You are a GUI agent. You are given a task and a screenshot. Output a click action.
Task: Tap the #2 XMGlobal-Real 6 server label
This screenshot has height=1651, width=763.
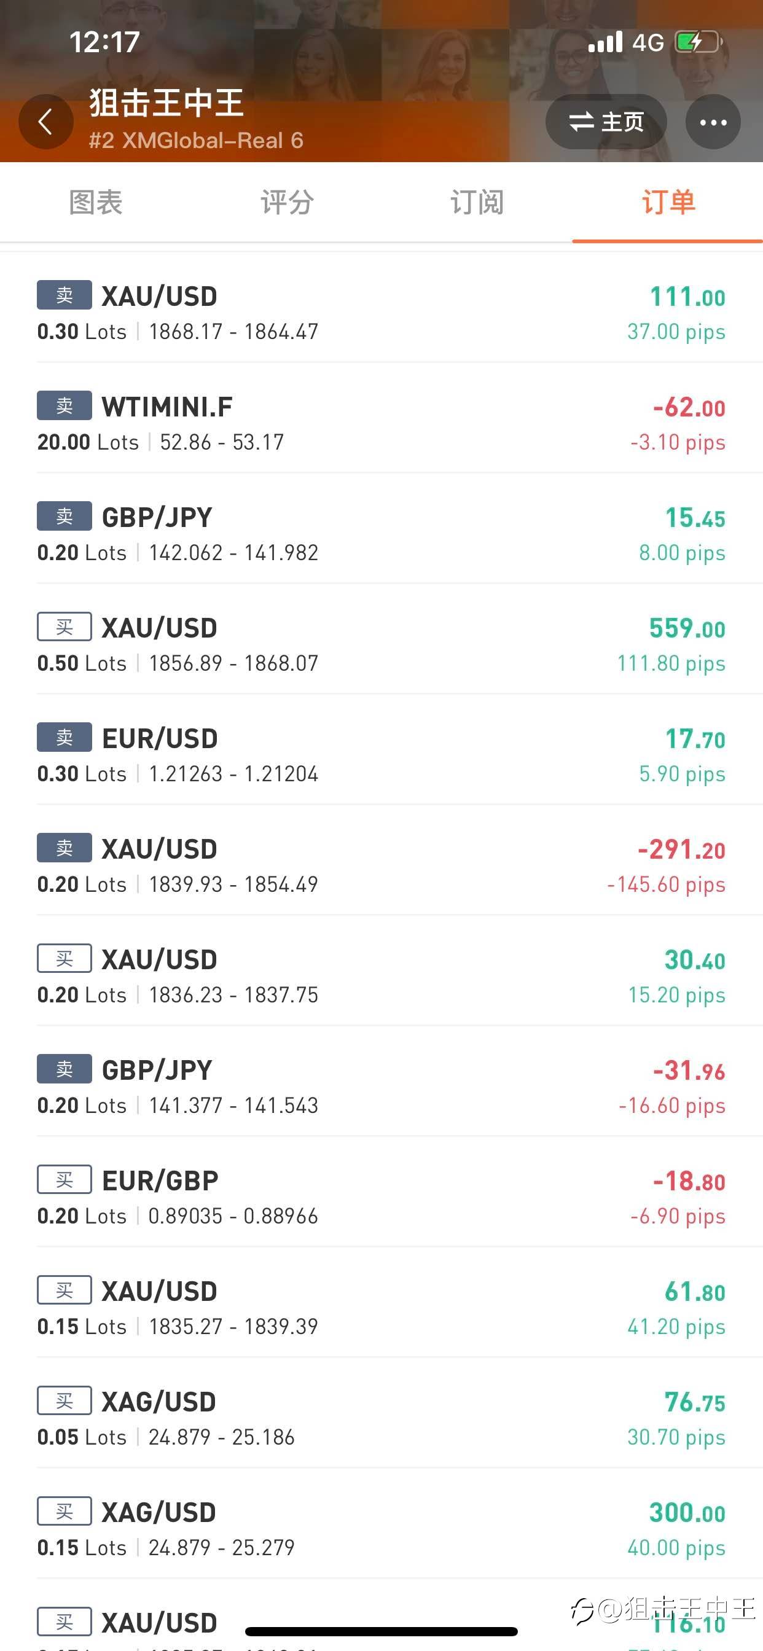coord(195,141)
